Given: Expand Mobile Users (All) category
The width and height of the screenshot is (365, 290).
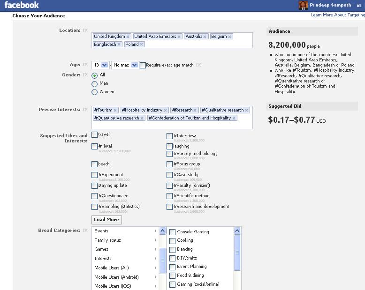Looking at the screenshot, I should click(125, 268).
